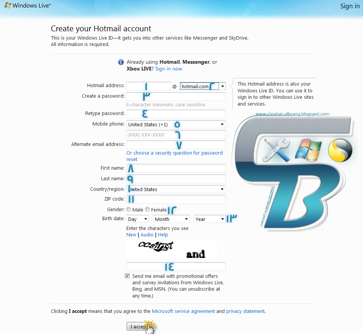The height and width of the screenshot is (334, 363).
Task: Click the 'Create your Hotmail account' heading
Action: [x=101, y=29]
